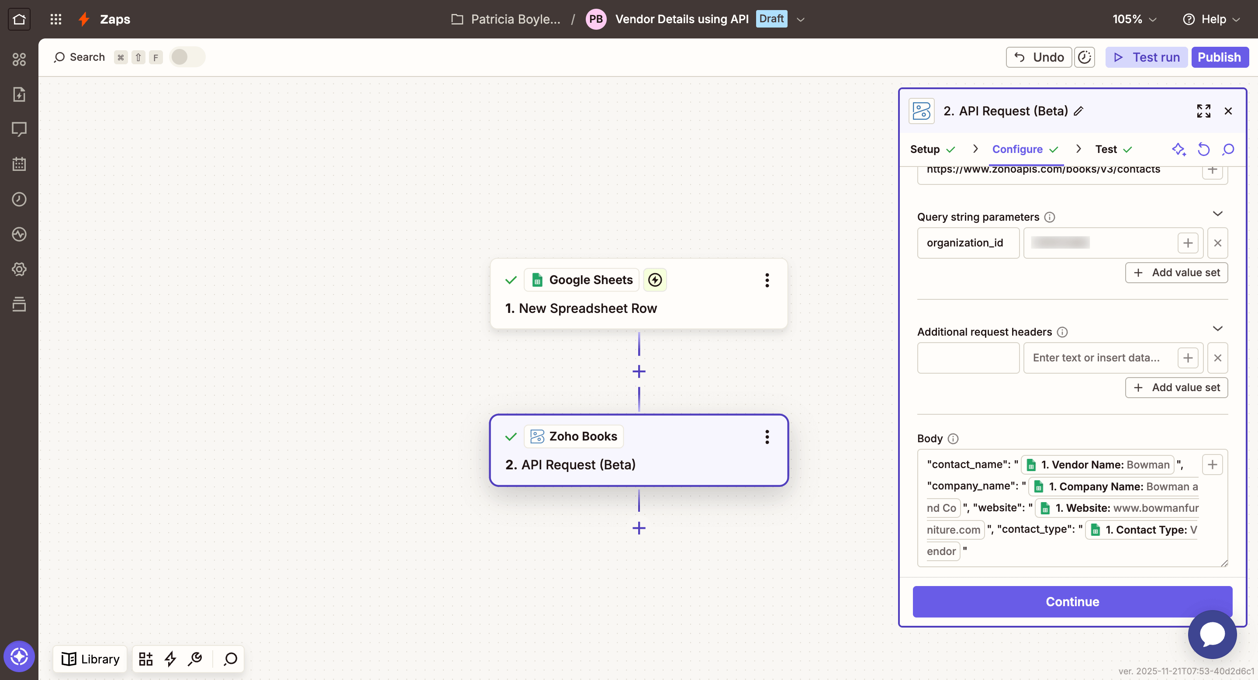Open Zap history clock in sidebar

[x=19, y=199]
